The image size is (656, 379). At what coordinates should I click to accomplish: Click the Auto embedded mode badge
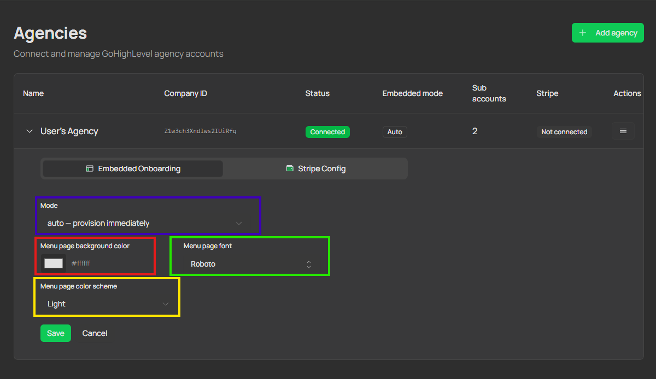[x=395, y=132]
